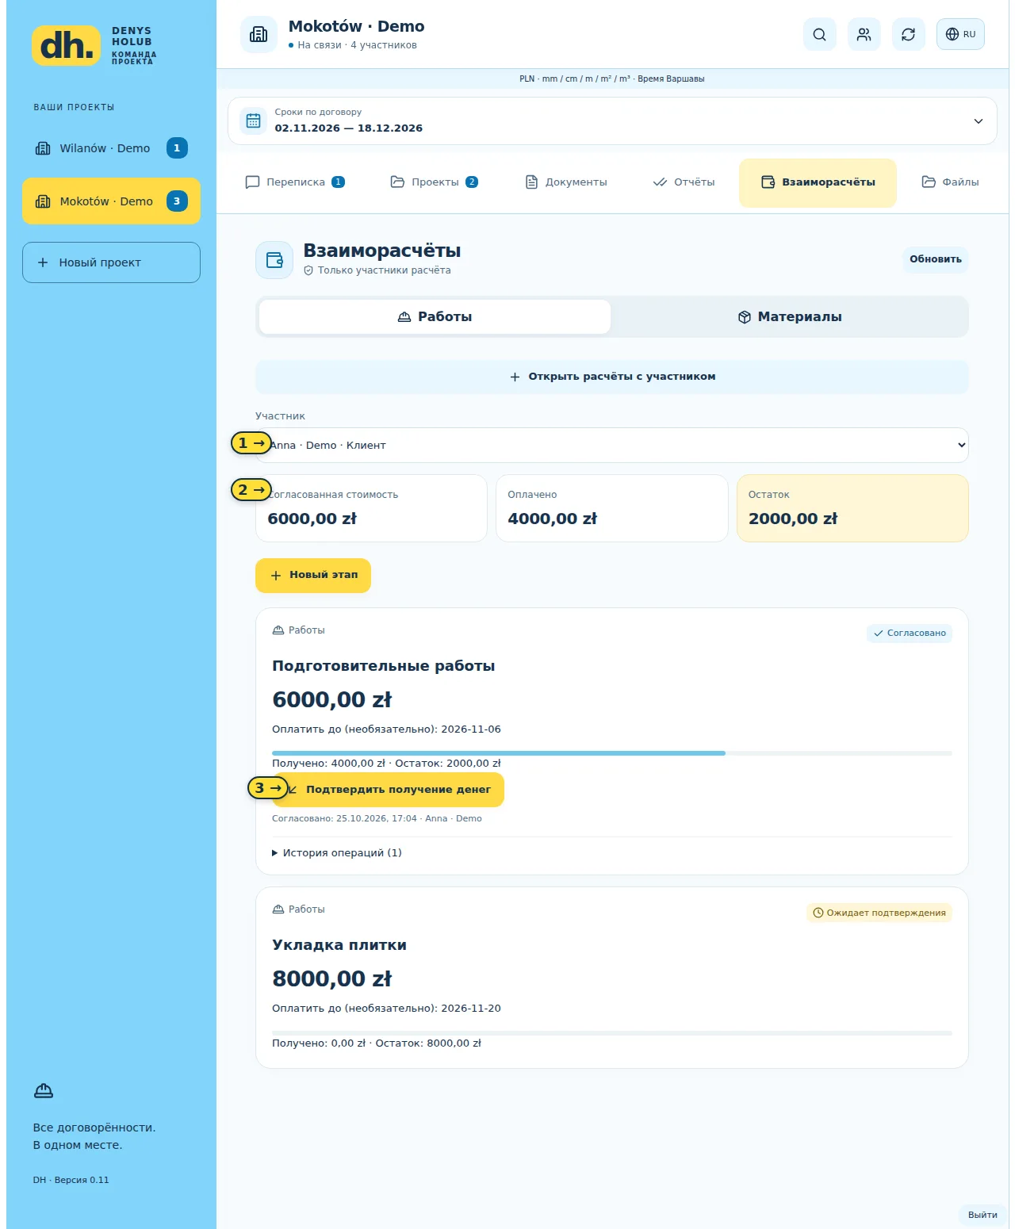Viewport: 1015px width, 1229px height.
Task: Click shield icon near Только участники расчёта
Action: click(x=308, y=270)
